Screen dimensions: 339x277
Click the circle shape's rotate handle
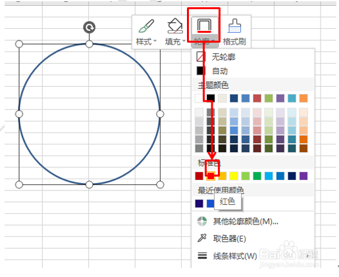[89, 28]
